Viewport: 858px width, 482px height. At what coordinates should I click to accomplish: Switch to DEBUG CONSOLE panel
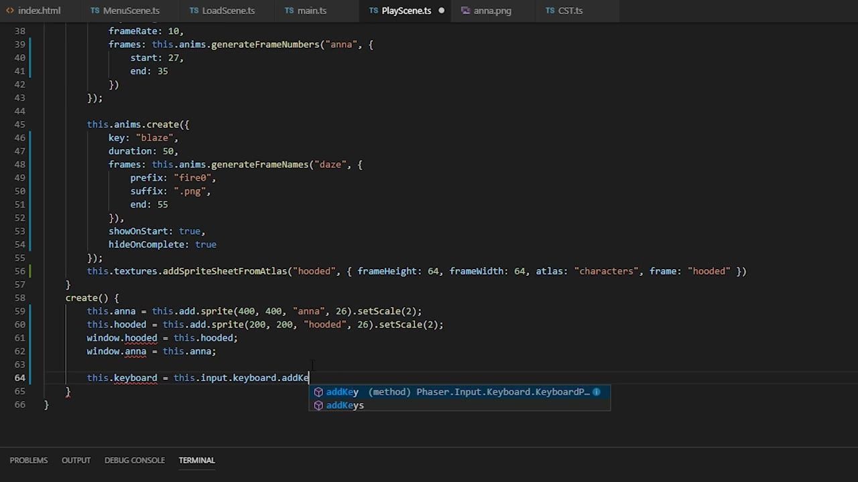[135, 461]
